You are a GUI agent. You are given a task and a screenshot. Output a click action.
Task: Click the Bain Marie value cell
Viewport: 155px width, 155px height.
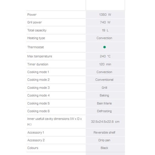(105, 103)
